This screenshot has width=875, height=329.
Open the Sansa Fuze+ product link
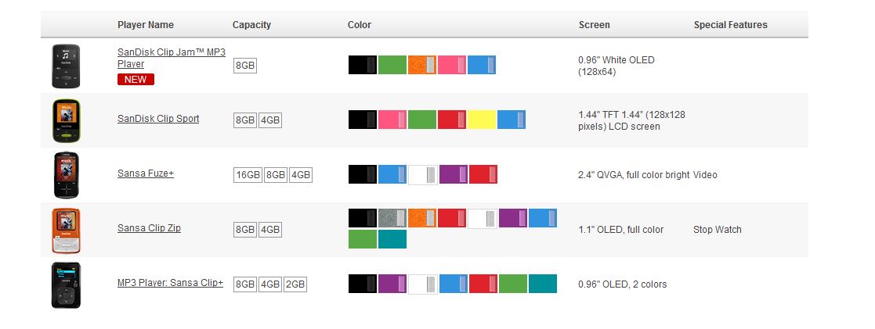[x=146, y=173]
